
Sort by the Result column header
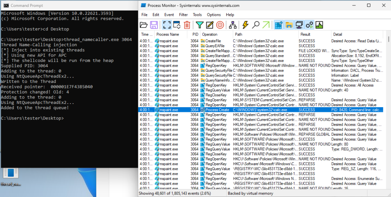pyautogui.click(x=315, y=34)
